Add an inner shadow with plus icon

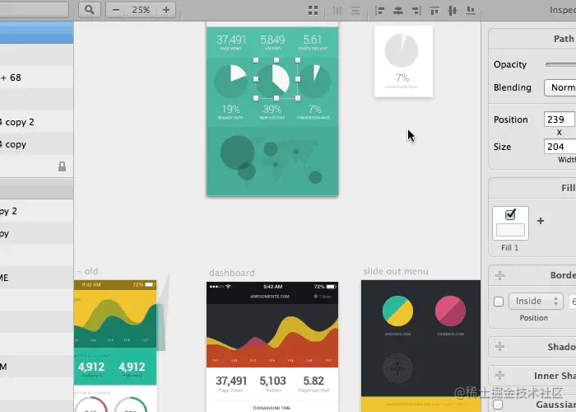499,376
